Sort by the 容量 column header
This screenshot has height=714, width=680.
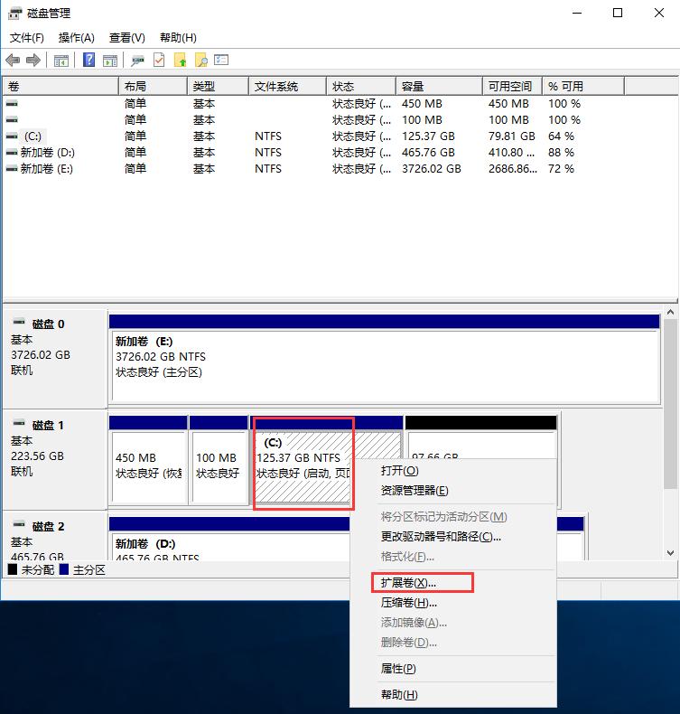440,86
